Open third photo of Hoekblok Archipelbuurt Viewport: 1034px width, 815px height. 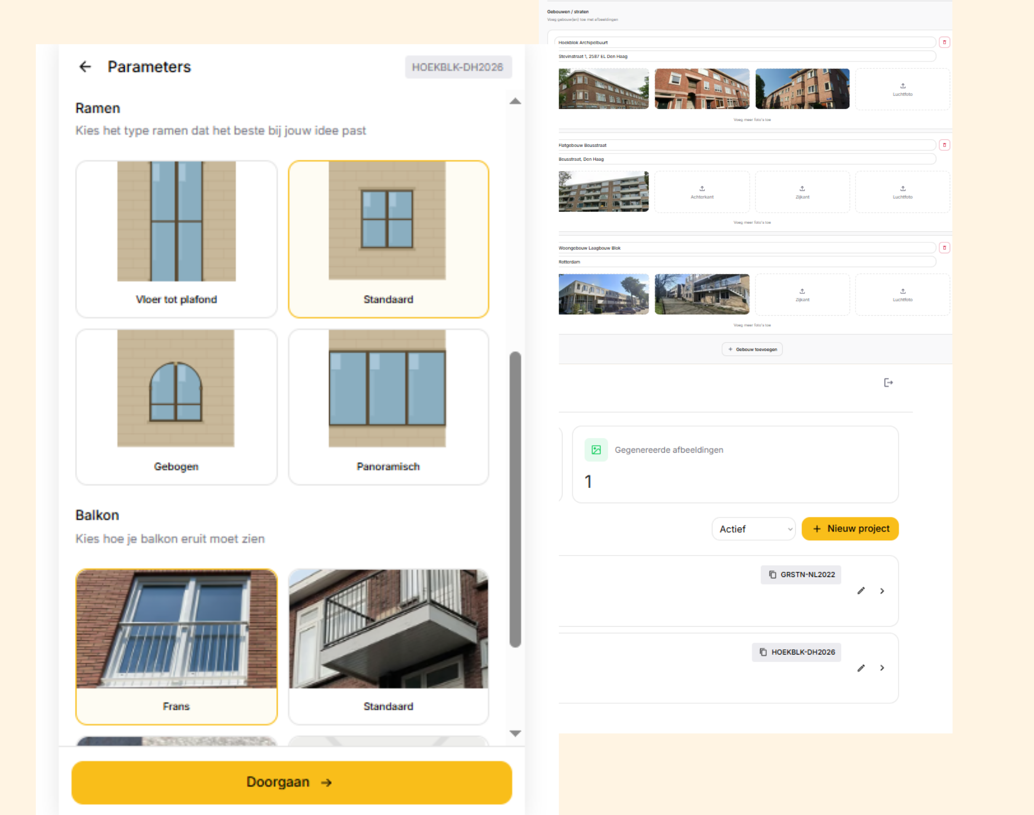pyautogui.click(x=802, y=89)
